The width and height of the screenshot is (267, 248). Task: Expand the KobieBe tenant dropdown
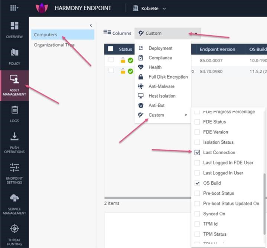(164, 9)
